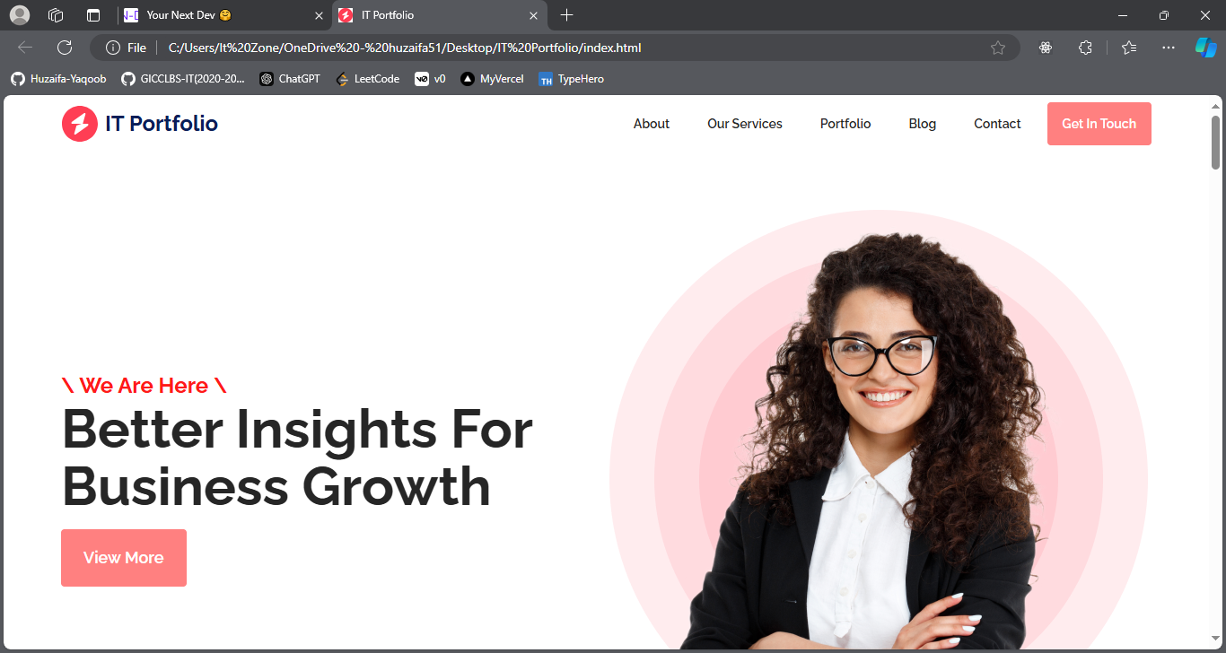Switch to the Your Next Dev tab
The height and width of the screenshot is (653, 1226).
tap(224, 15)
